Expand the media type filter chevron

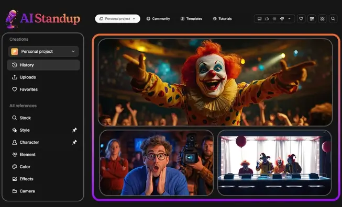pyautogui.click(x=290, y=19)
